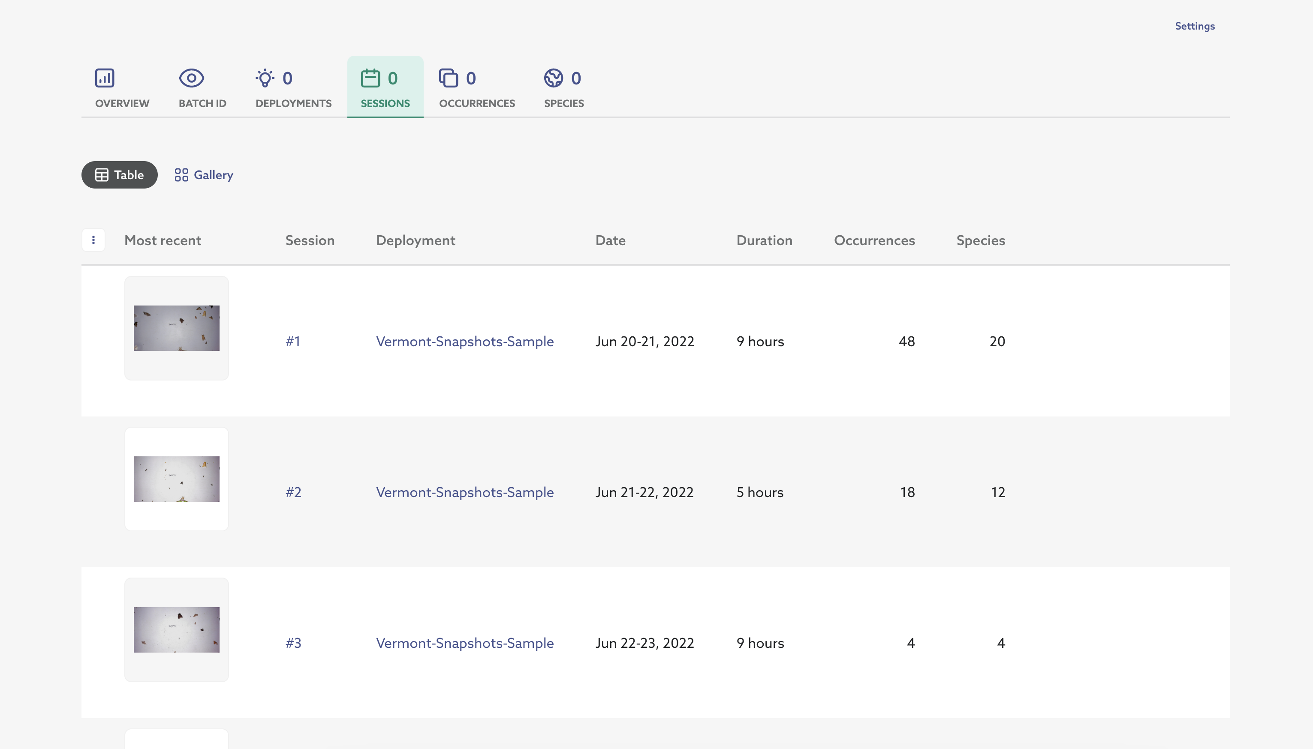Click the Occurrences stacked squares icon
The width and height of the screenshot is (1313, 749).
click(448, 78)
